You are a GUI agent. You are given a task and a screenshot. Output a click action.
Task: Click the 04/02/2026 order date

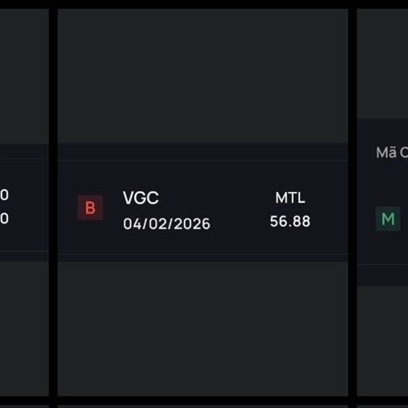point(167,224)
